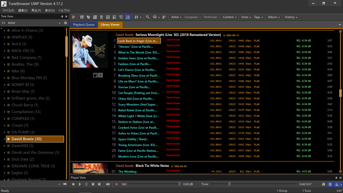Screen dimensions: 343x193
Task: Pin the Tree View panel
Action: (x=62, y=16)
